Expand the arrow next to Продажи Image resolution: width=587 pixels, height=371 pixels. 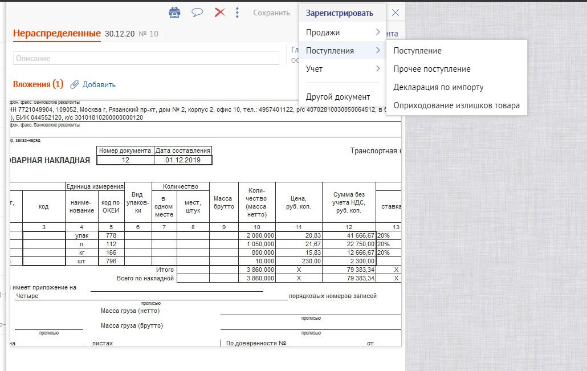coord(378,32)
